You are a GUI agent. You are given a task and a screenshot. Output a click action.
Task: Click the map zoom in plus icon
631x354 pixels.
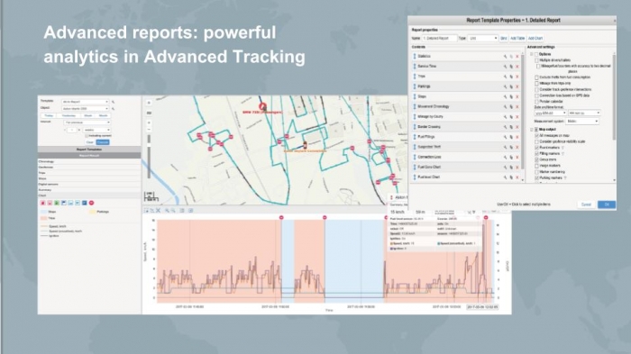coord(149,123)
